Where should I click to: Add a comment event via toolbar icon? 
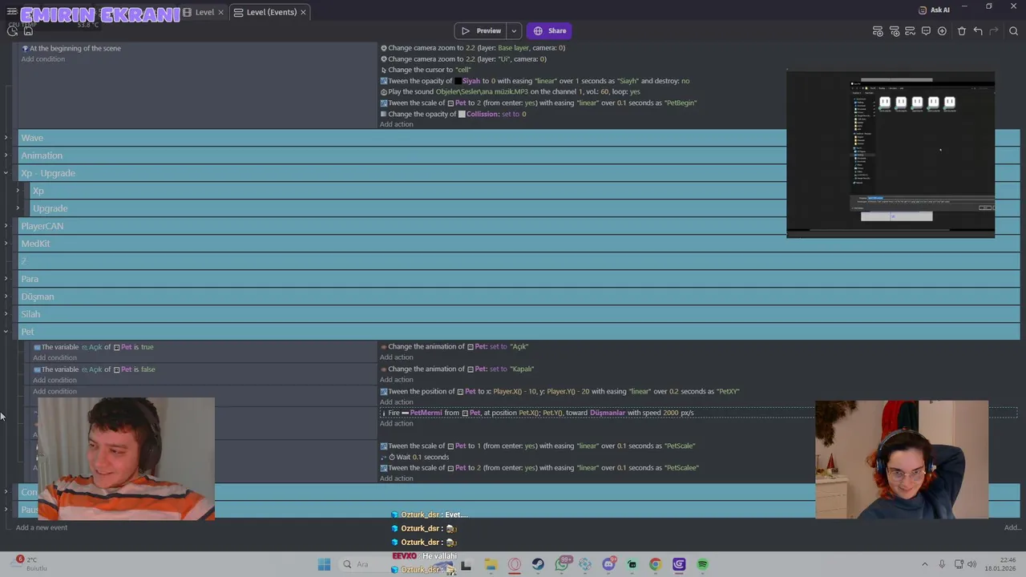point(926,31)
